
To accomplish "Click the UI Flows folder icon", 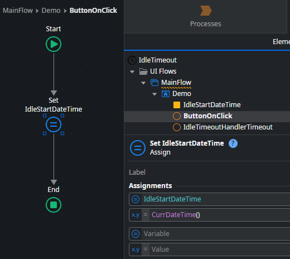I will 143,71.
